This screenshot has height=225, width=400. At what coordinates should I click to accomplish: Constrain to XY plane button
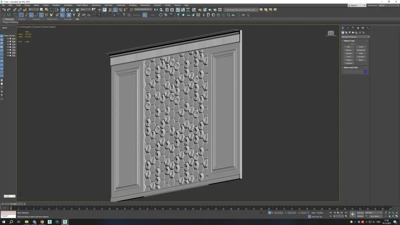(84, 15)
